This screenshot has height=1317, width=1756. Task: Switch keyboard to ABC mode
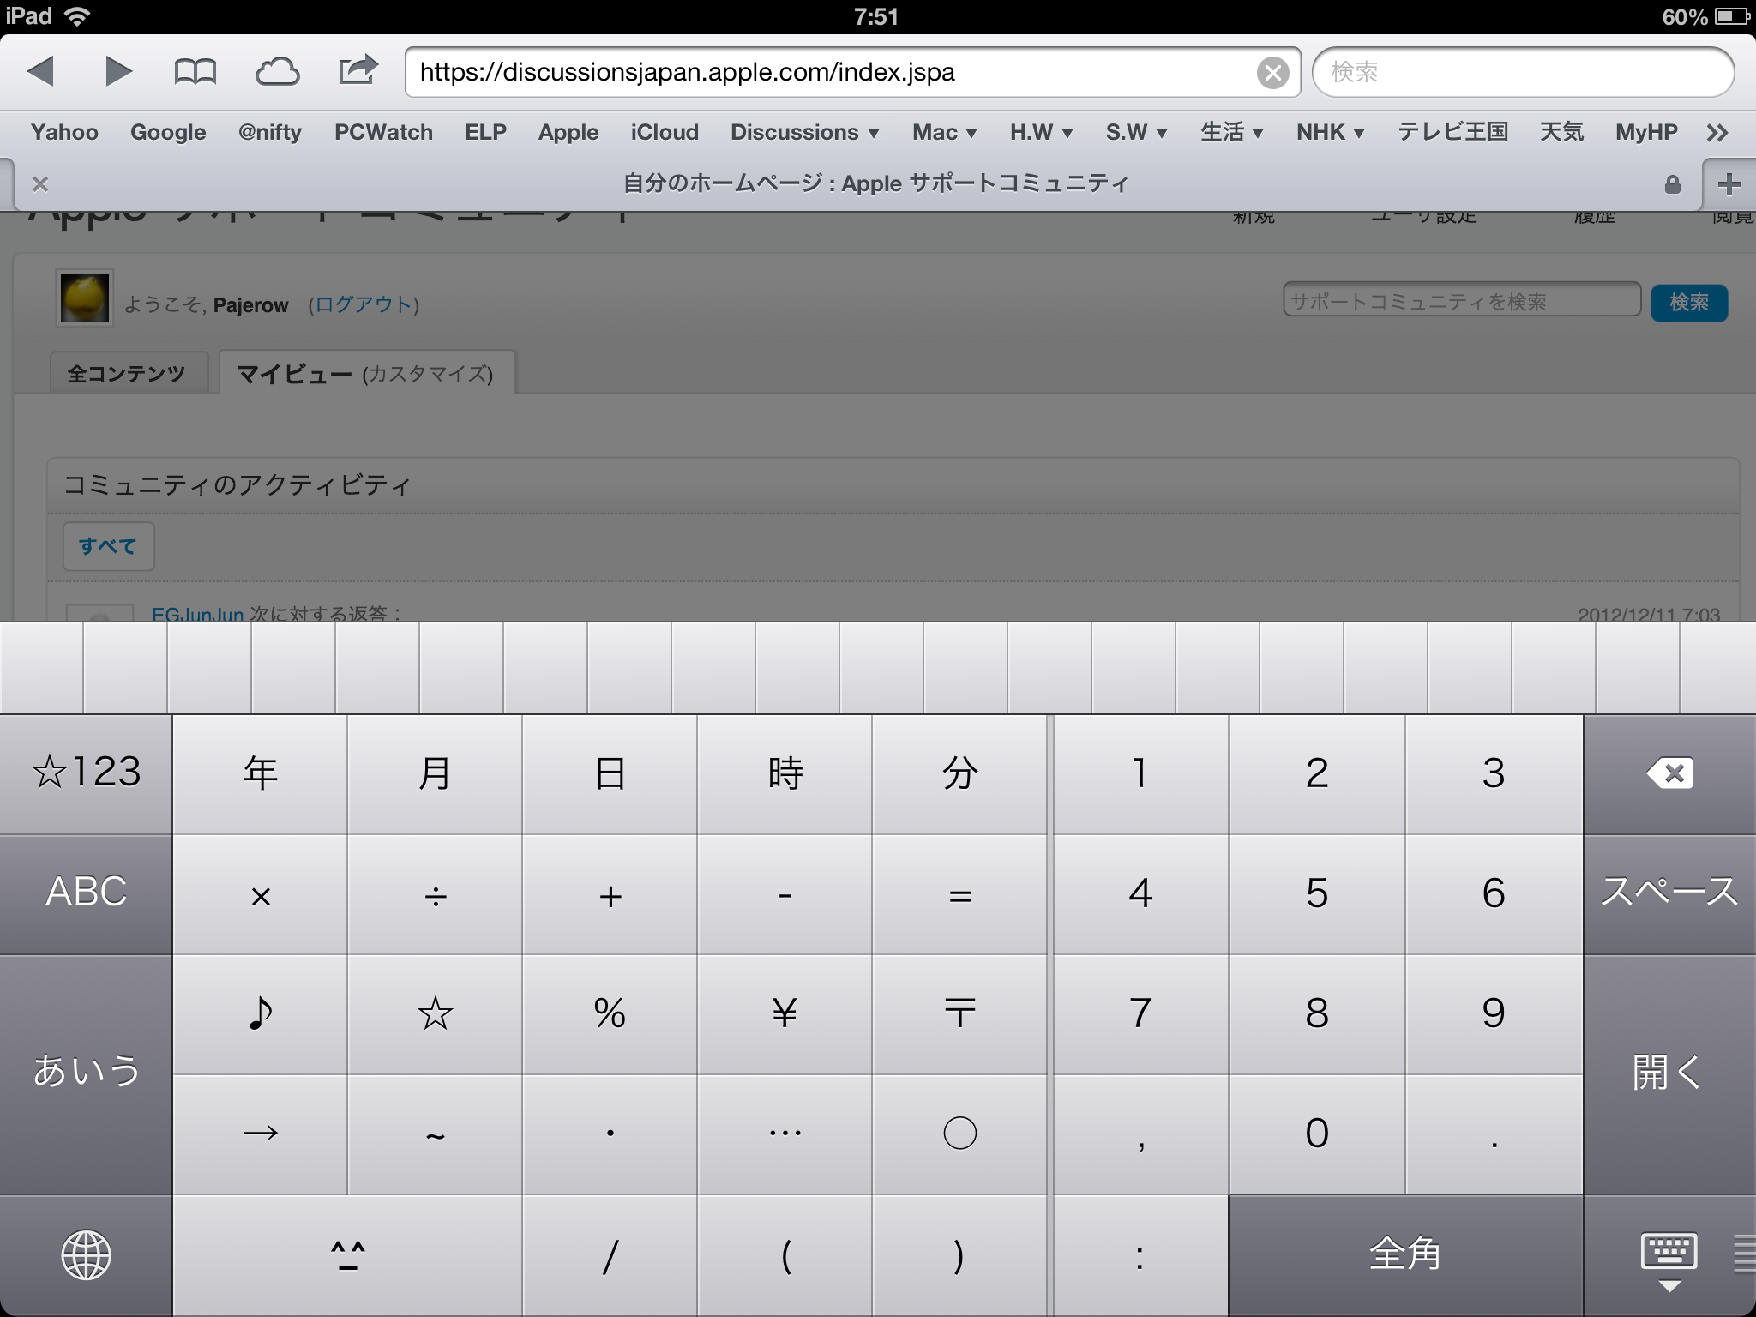[x=86, y=893]
